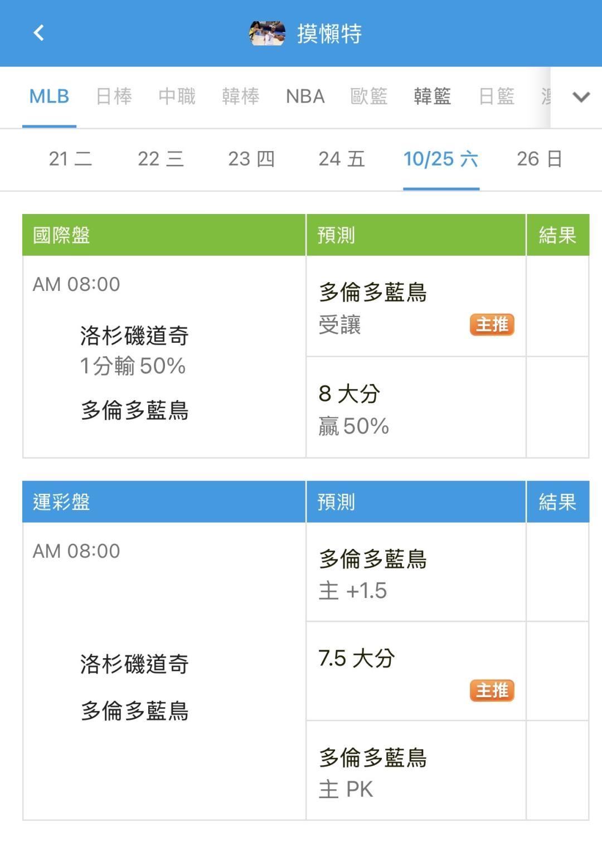Select the 韓籃 tab
Image resolution: width=602 pixels, height=856 pixels.
(x=432, y=96)
